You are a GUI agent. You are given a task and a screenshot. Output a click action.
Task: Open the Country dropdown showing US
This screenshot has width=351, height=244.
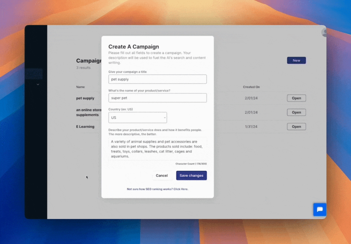point(137,118)
